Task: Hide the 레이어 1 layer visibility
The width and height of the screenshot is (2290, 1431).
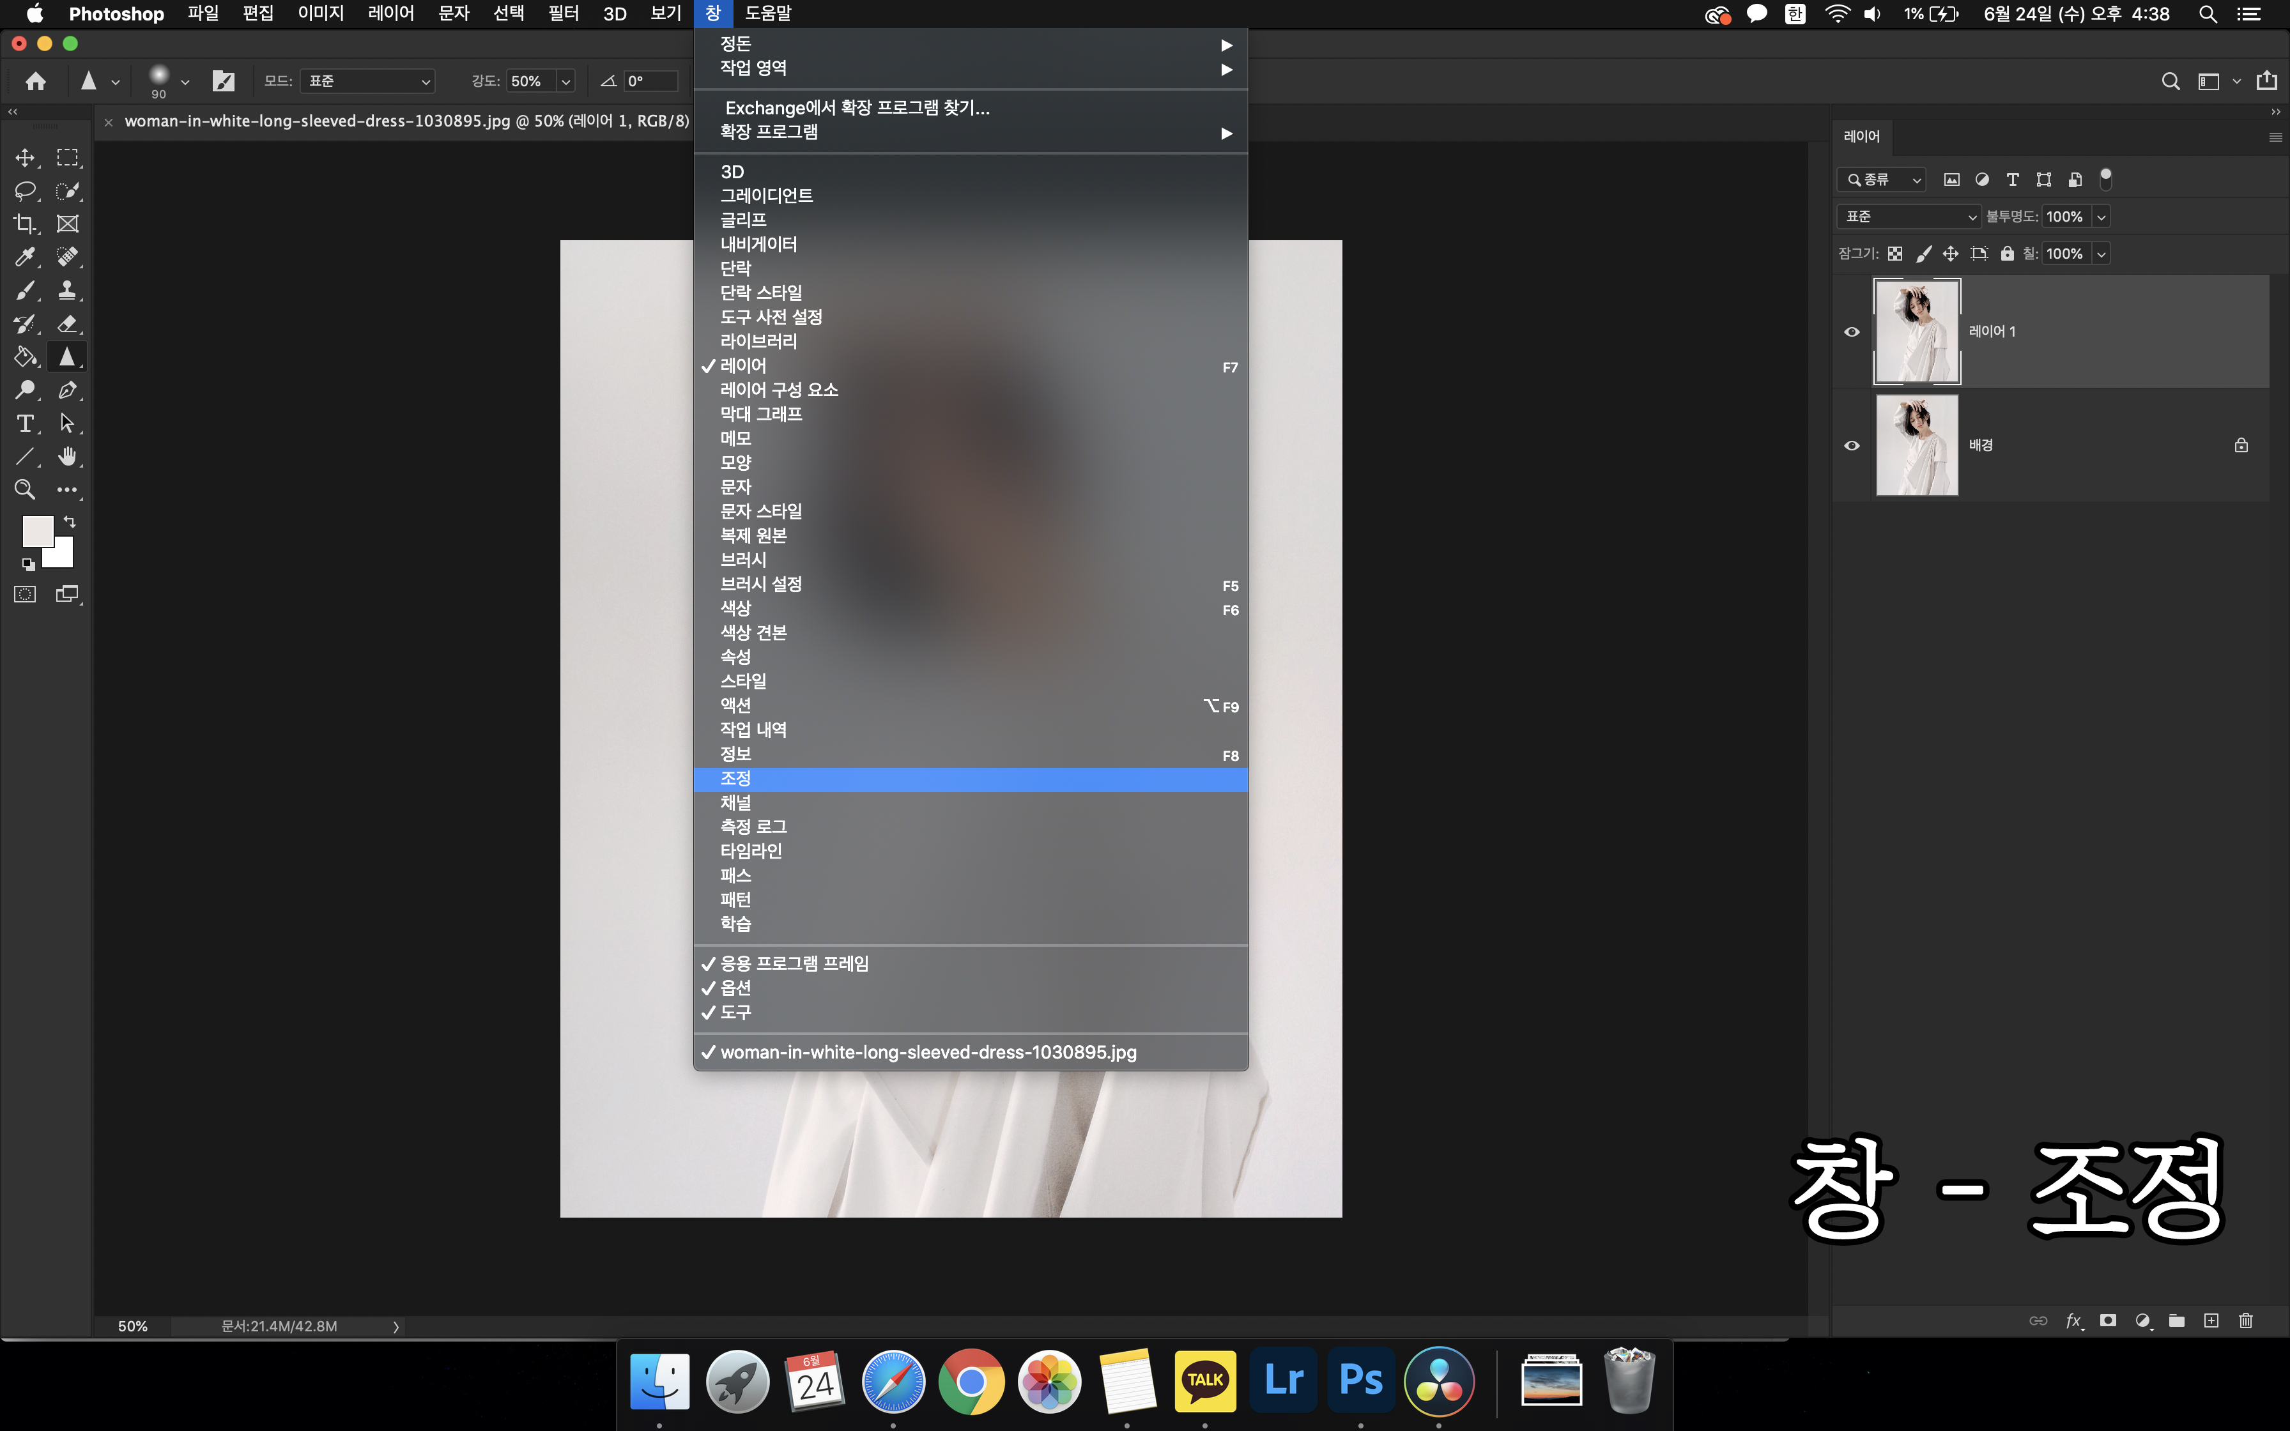Action: pos(1852,332)
